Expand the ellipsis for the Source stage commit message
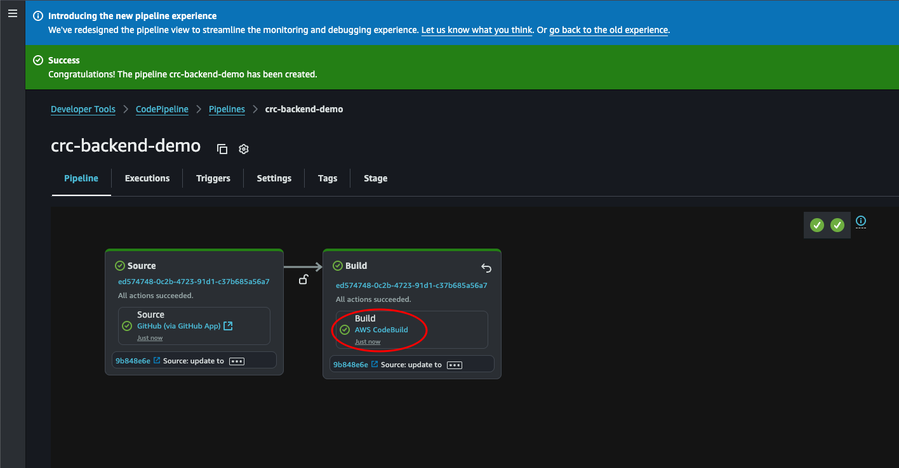The image size is (899, 468). tap(237, 361)
